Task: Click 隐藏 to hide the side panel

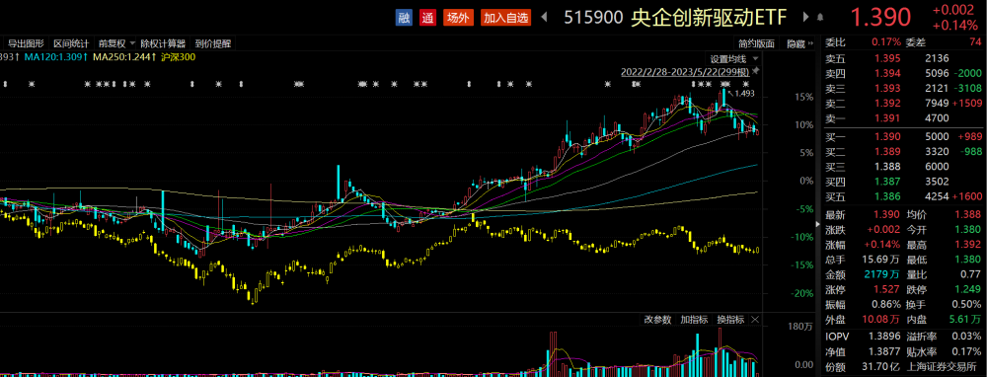Action: click(x=800, y=44)
